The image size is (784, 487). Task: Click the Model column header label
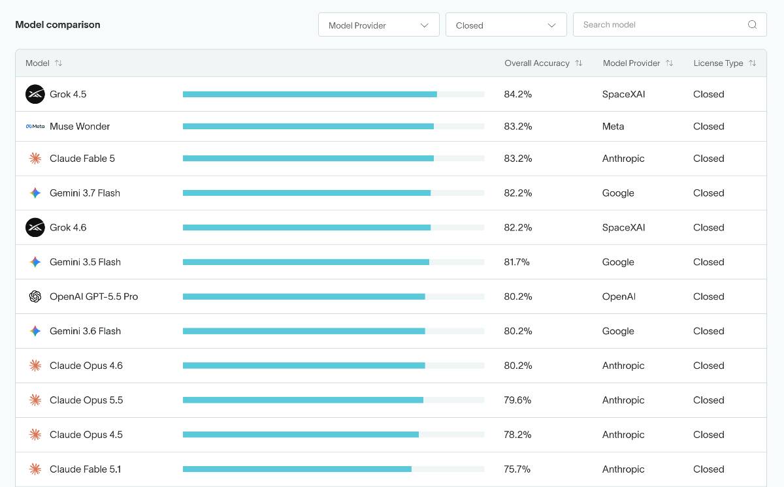pos(37,63)
